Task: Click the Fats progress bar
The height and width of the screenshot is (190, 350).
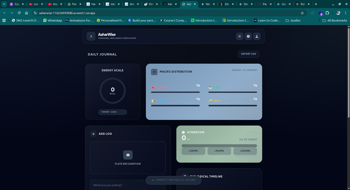Action: pyautogui.click(x=233, y=105)
